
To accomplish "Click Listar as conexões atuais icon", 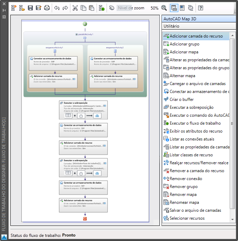I will 166,139.
